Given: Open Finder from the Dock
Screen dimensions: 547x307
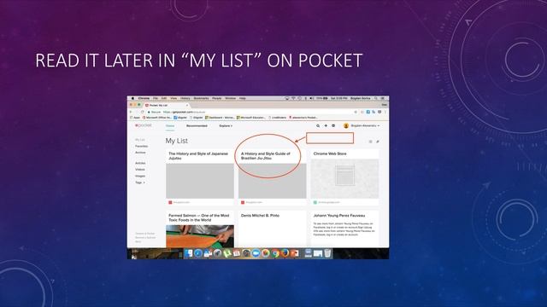Looking at the screenshot, I should pyautogui.click(x=189, y=253).
